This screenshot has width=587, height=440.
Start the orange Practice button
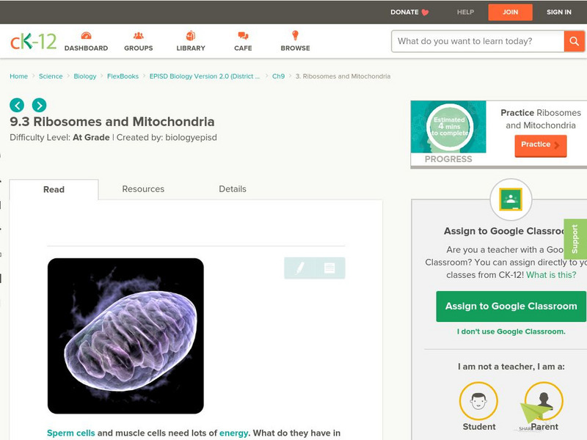pyautogui.click(x=540, y=145)
